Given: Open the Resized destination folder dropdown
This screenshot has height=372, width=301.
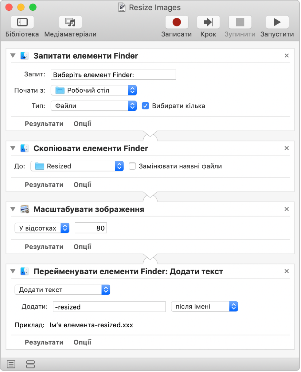Looking at the screenshot, I should click(x=77, y=166).
